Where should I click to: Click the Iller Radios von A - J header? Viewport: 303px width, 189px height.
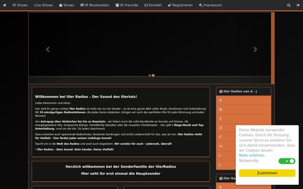coord(244,92)
